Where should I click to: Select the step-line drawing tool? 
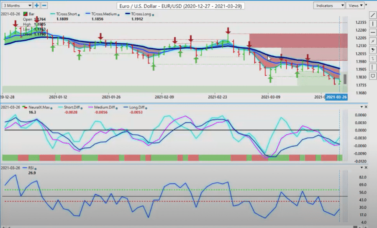click(373, 59)
